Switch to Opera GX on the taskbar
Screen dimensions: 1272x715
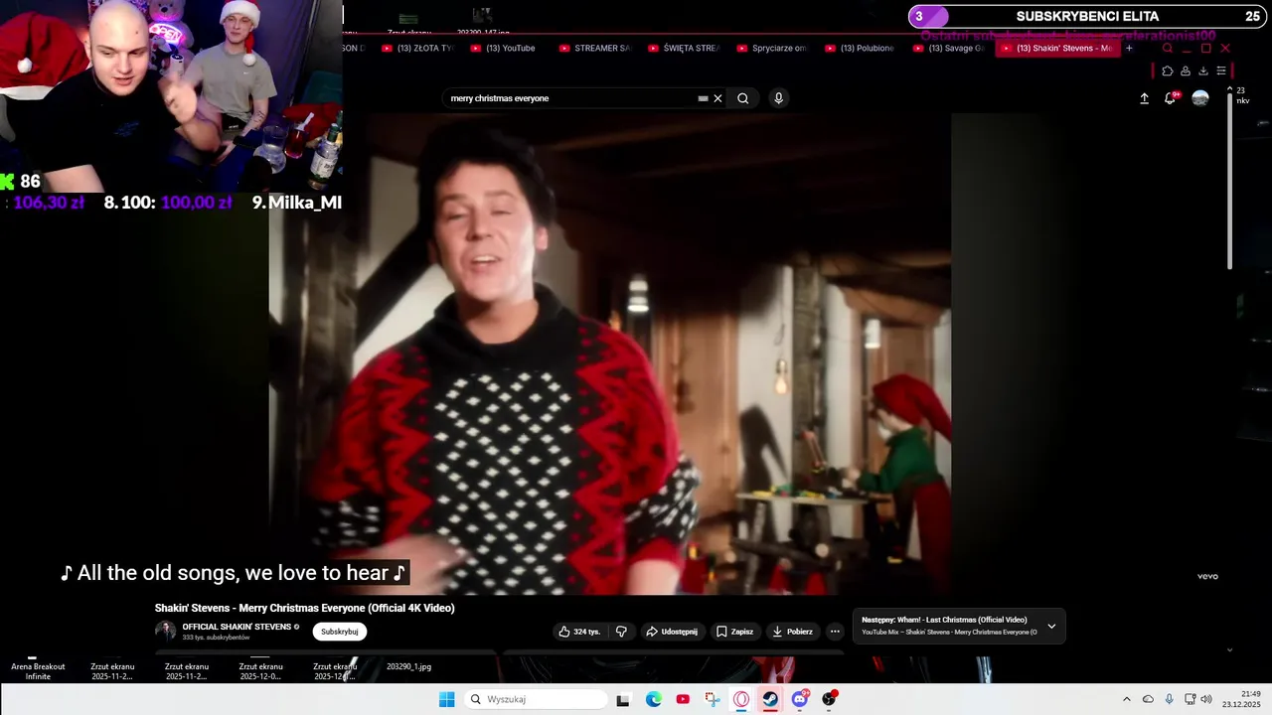click(741, 699)
